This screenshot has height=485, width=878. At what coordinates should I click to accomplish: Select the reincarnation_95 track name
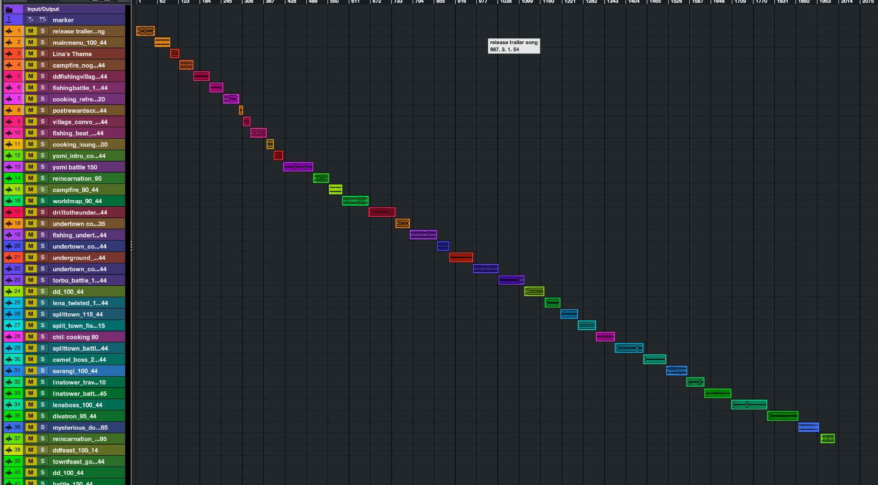(77, 178)
